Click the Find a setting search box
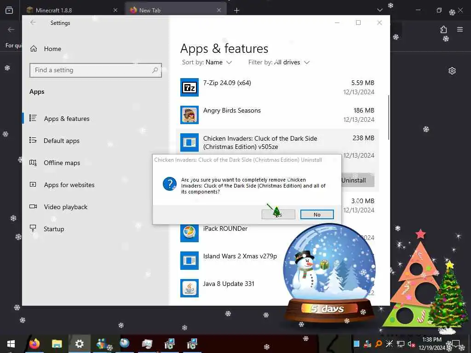471x353 pixels. (x=96, y=70)
